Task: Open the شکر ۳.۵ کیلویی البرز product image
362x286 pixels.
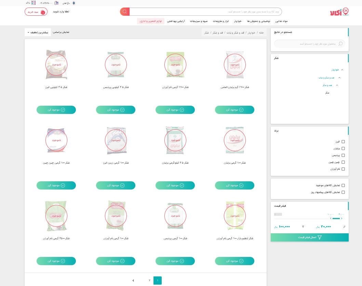Action: 56,64
